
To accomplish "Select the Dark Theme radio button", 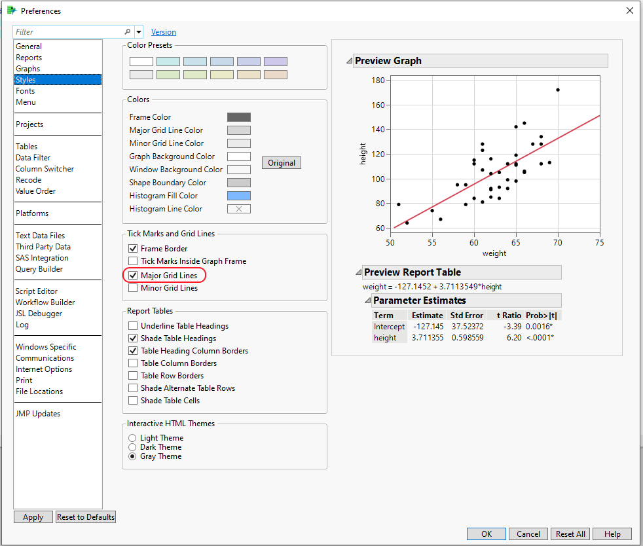I will 132,447.
